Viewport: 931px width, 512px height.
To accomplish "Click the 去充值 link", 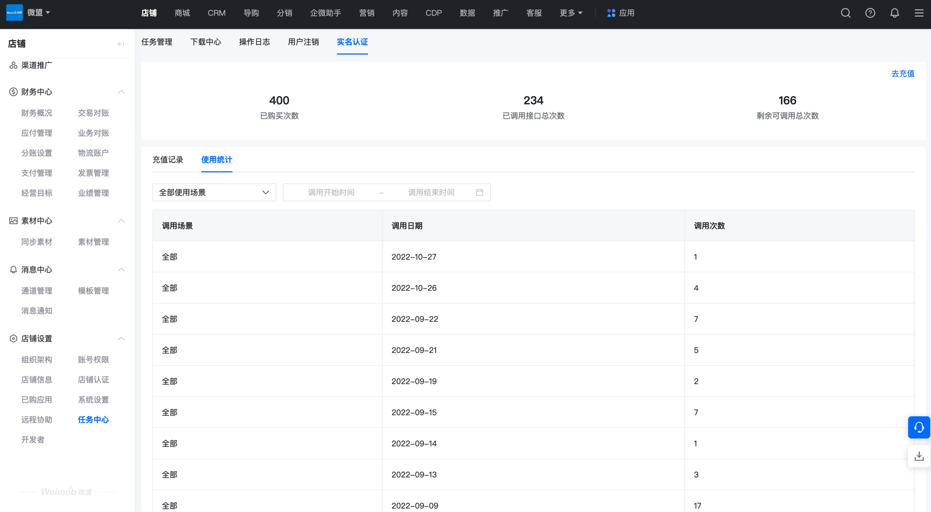I will coord(903,73).
